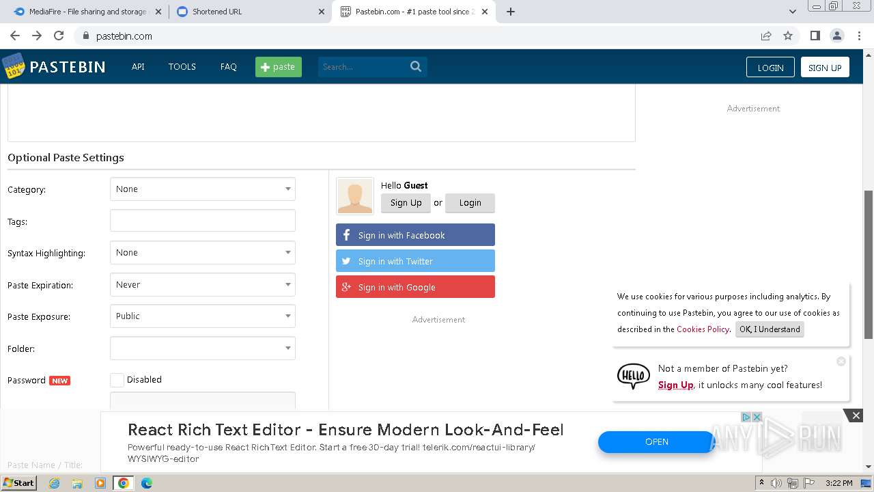Open the API menu link
Image resolution: width=874 pixels, height=492 pixels.
pyautogui.click(x=138, y=67)
